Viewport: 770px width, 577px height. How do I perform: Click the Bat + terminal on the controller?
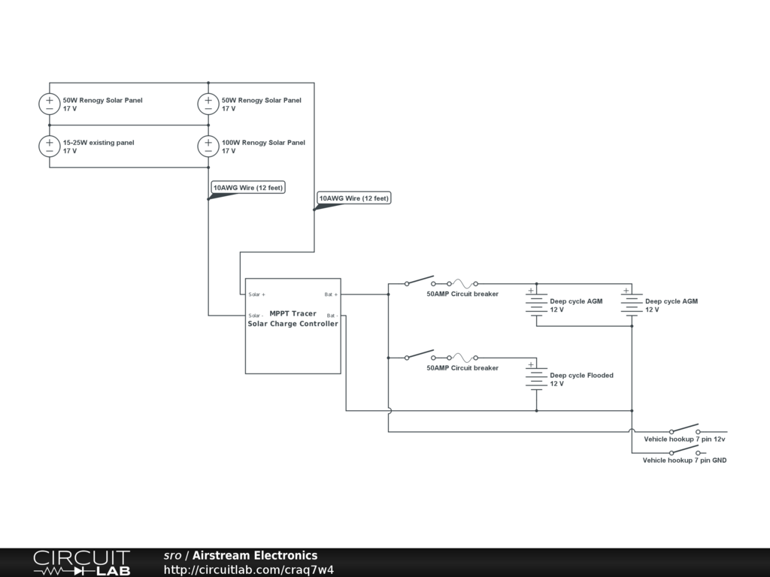(331, 295)
